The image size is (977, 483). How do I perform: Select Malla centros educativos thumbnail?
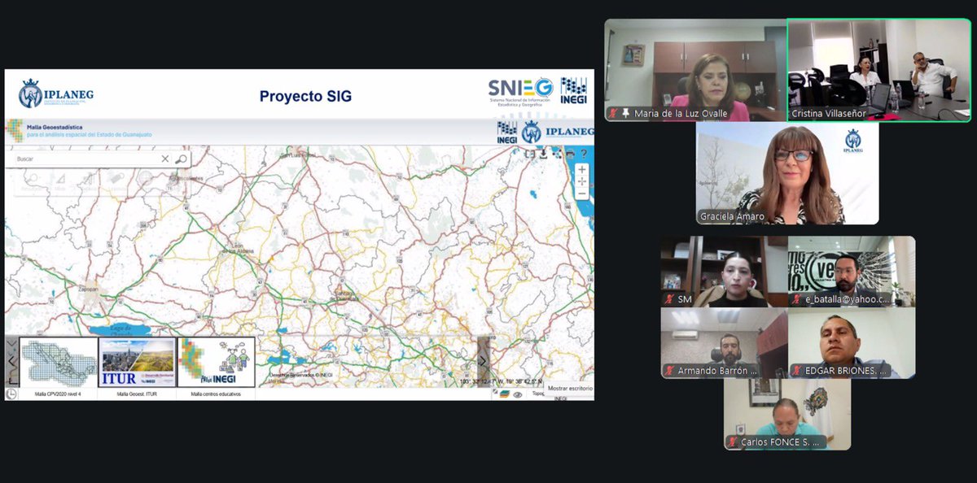click(216, 363)
